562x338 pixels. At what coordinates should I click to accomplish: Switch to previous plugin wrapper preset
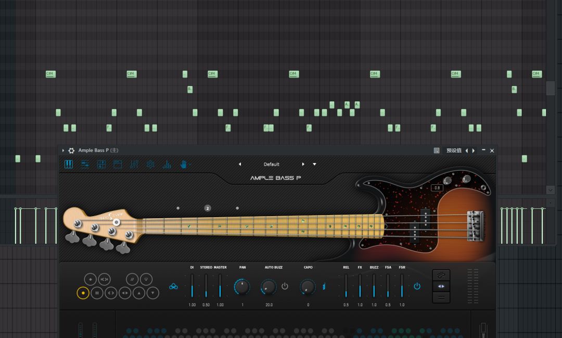(x=467, y=151)
